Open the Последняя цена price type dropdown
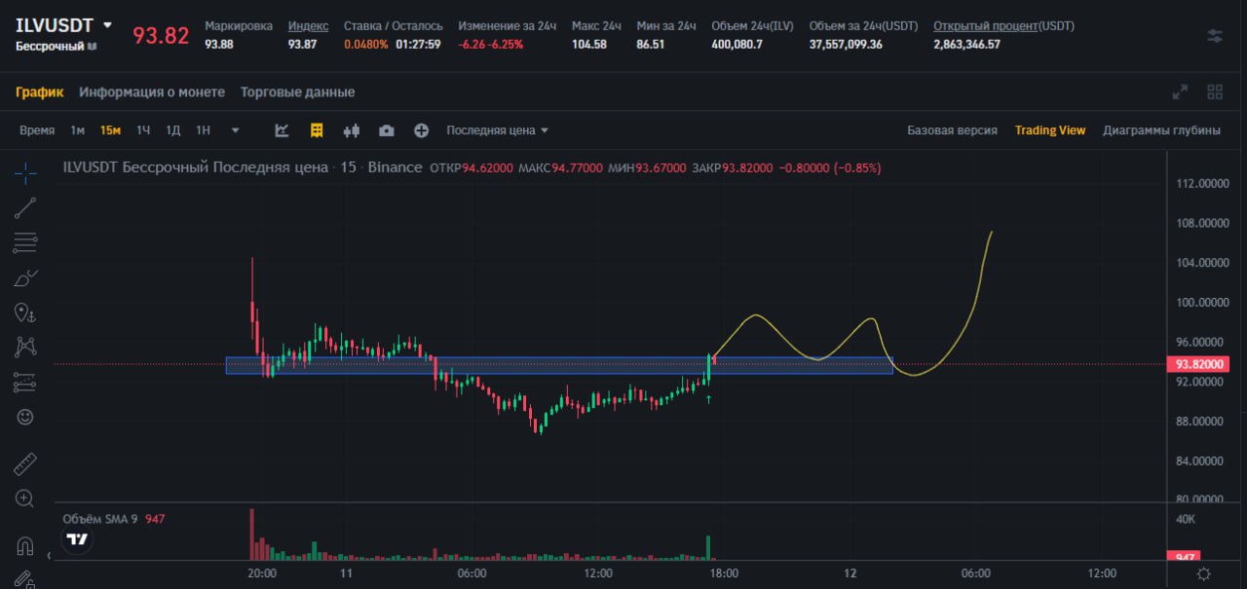The width and height of the screenshot is (1247, 589). coord(497,130)
